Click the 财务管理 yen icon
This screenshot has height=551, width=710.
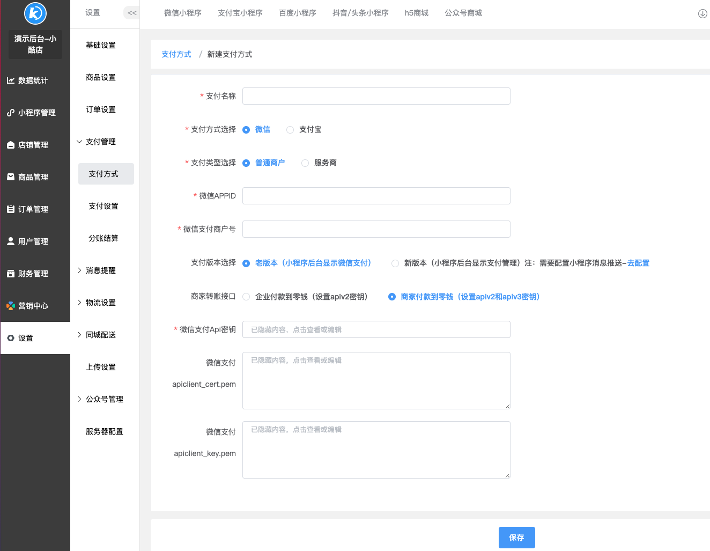(x=11, y=274)
